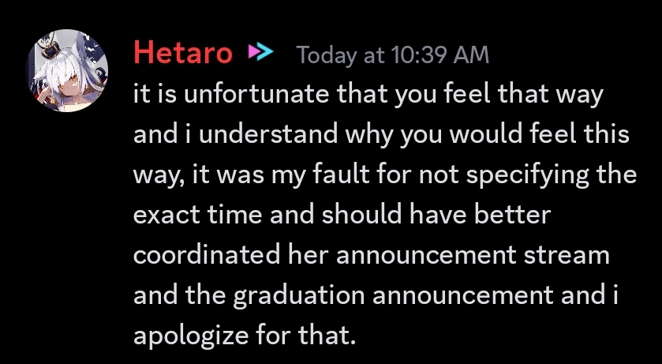Click the pink and blue arrow badge
The width and height of the screenshot is (662, 364).
261,52
